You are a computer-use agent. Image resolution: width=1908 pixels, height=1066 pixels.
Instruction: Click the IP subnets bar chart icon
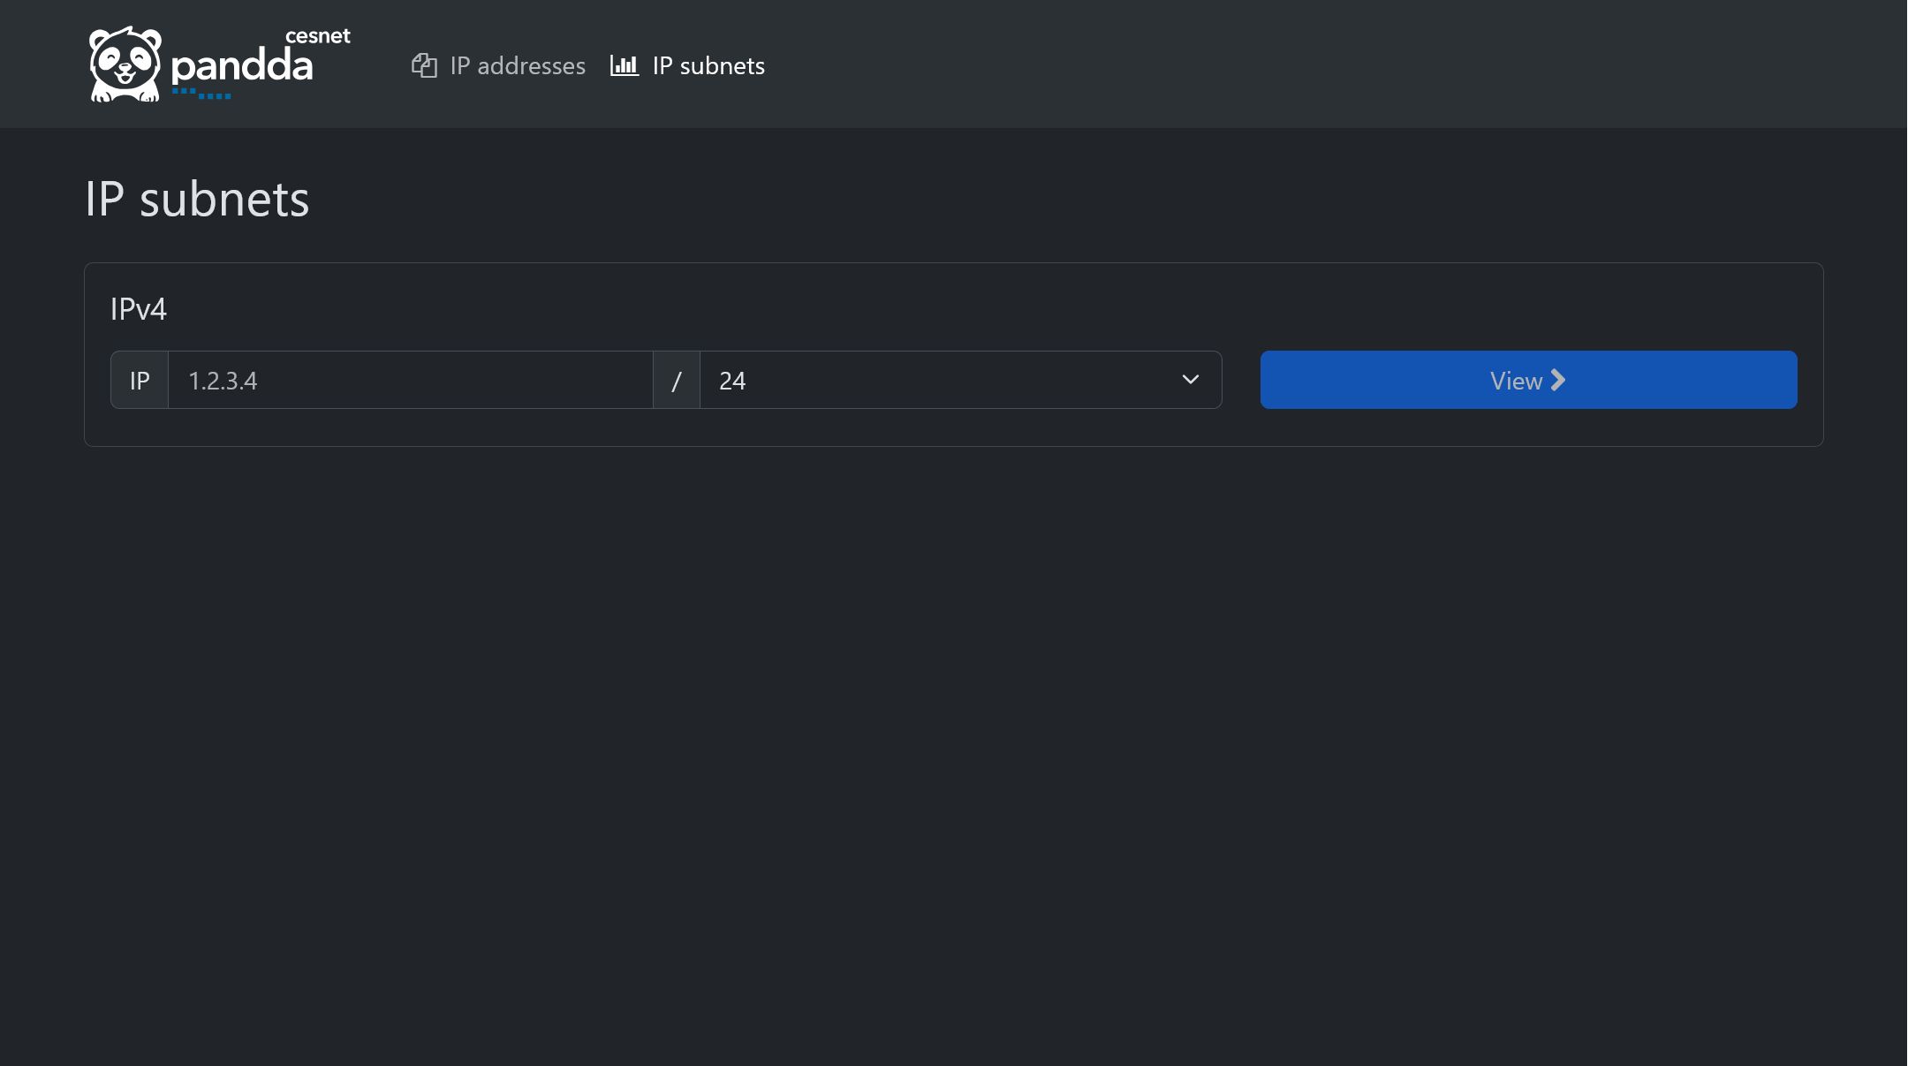[625, 65]
